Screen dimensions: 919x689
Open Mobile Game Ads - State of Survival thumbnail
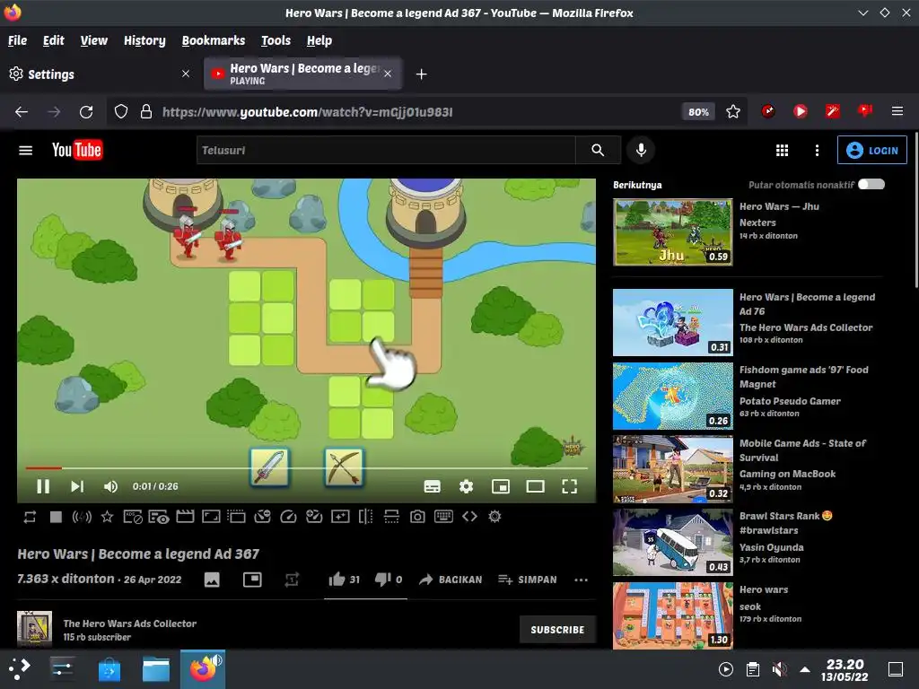click(x=673, y=468)
